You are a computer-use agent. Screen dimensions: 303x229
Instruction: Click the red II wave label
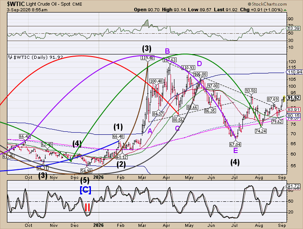coord(87,207)
